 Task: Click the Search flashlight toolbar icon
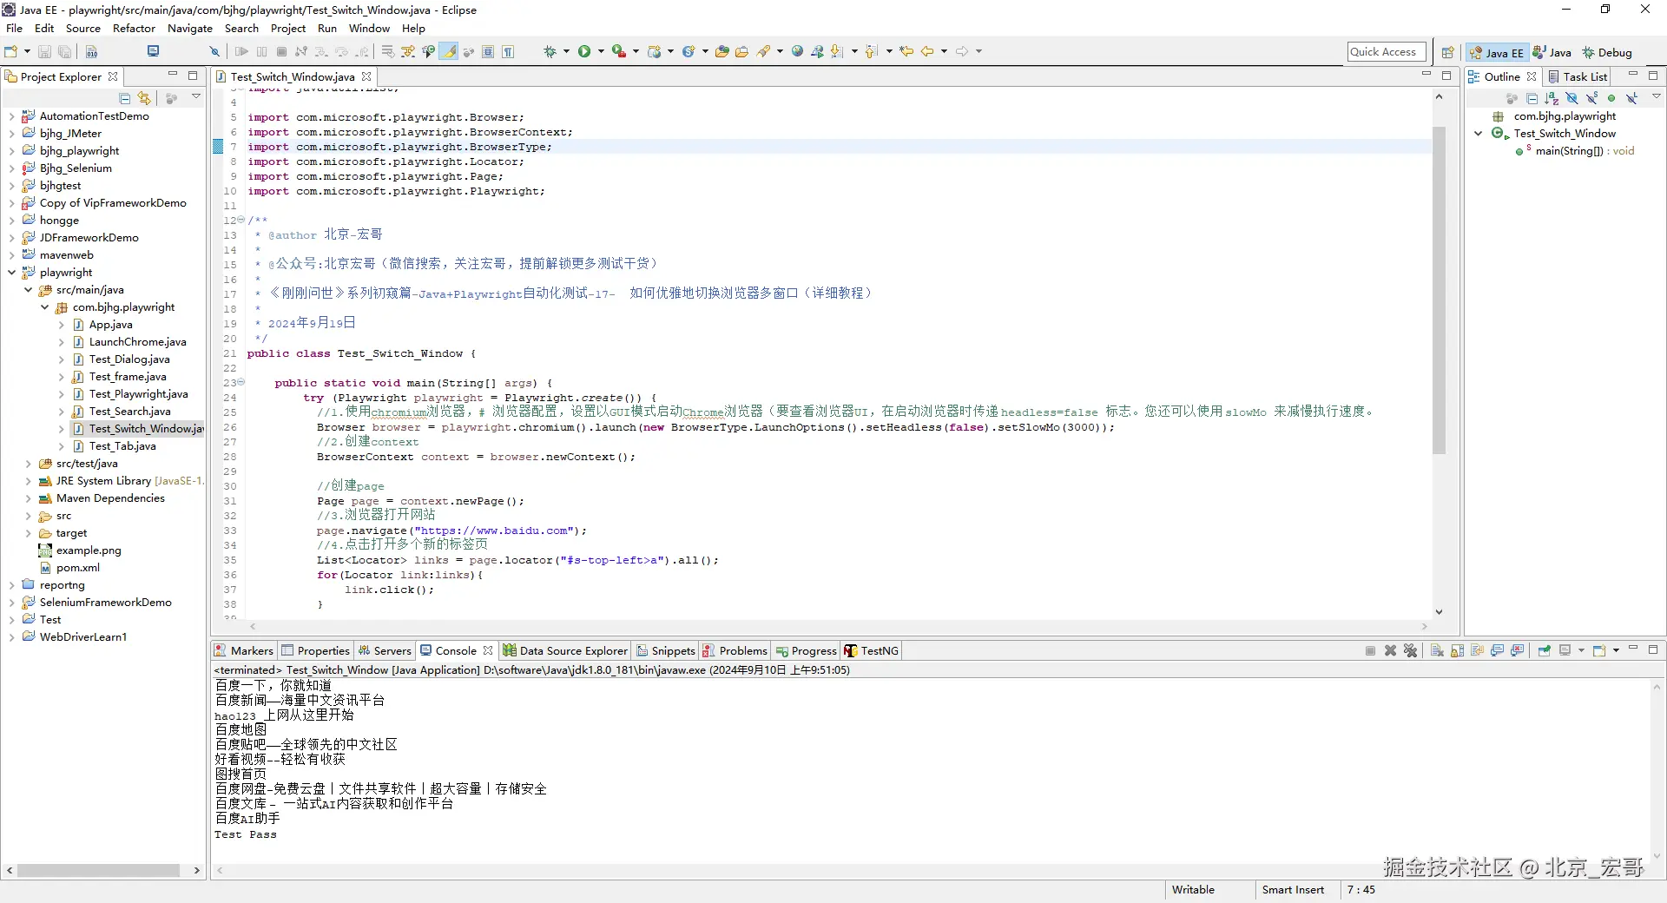point(763,51)
